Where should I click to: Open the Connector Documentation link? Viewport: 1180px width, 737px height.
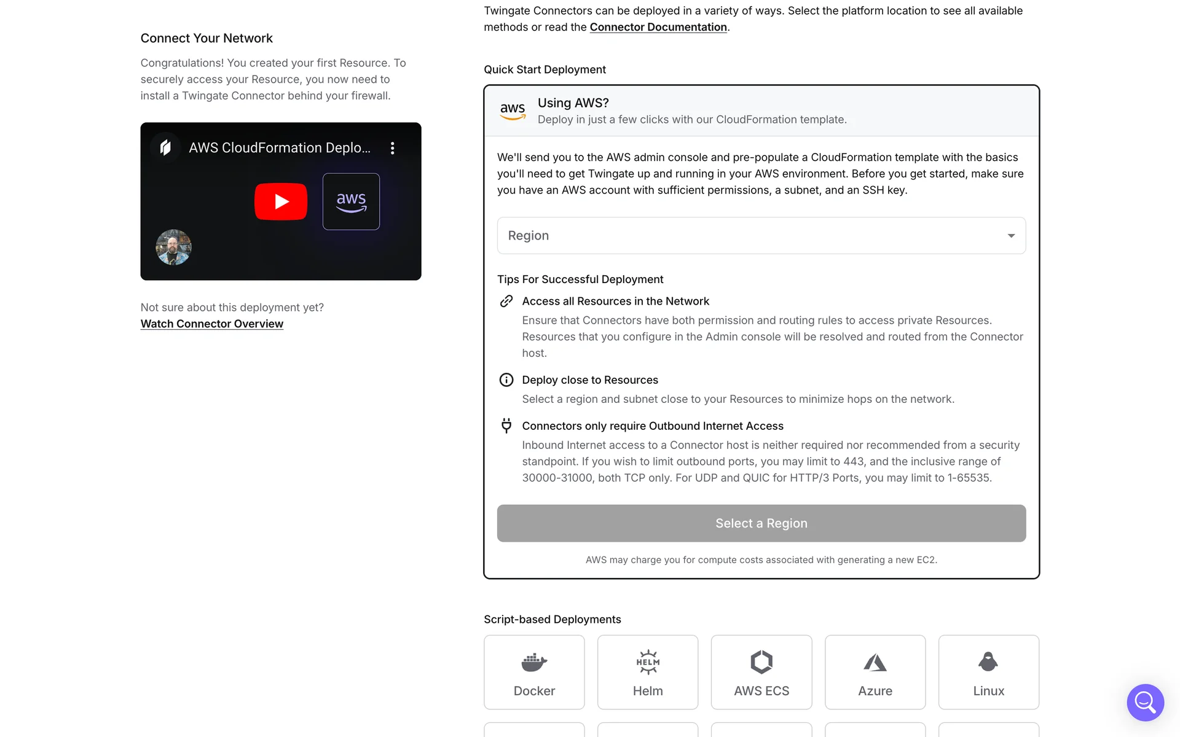click(658, 27)
